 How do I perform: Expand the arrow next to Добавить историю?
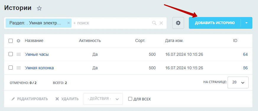246,23
